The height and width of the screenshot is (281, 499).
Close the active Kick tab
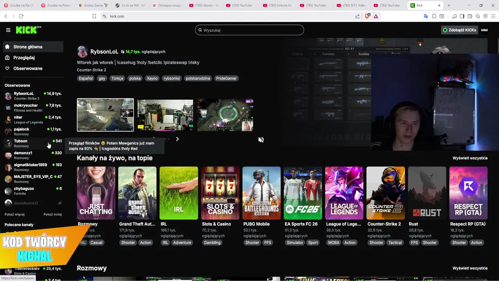click(x=439, y=5)
